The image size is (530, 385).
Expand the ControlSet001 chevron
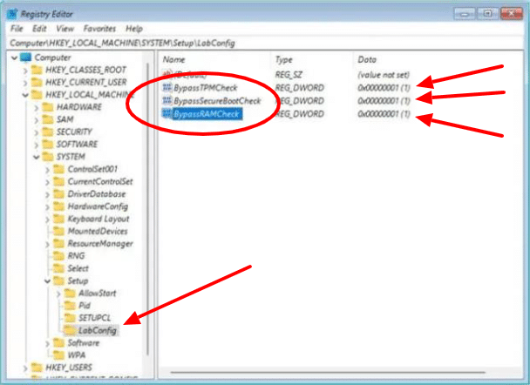tap(48, 170)
